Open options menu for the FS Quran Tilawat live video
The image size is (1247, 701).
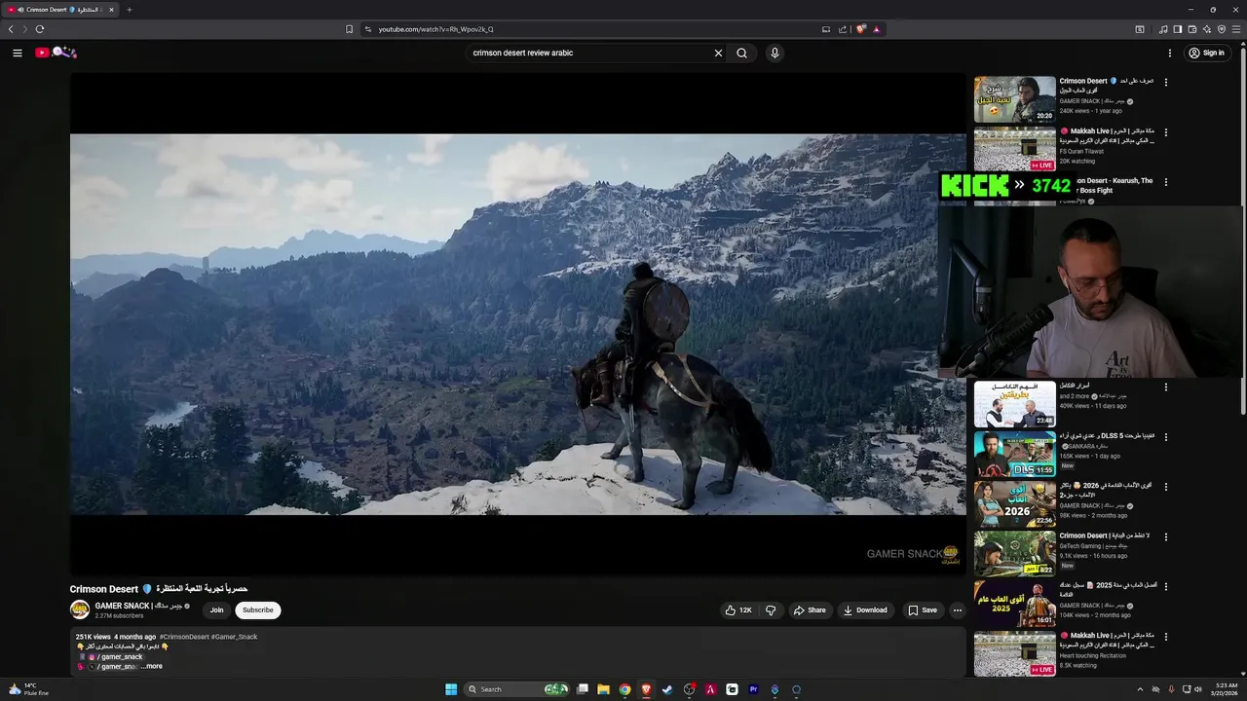pyautogui.click(x=1165, y=132)
